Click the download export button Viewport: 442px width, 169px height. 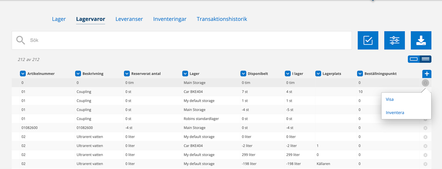pos(421,40)
